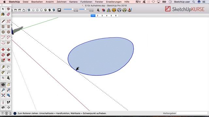
Task: Select the Rotate tool
Action: (3, 55)
